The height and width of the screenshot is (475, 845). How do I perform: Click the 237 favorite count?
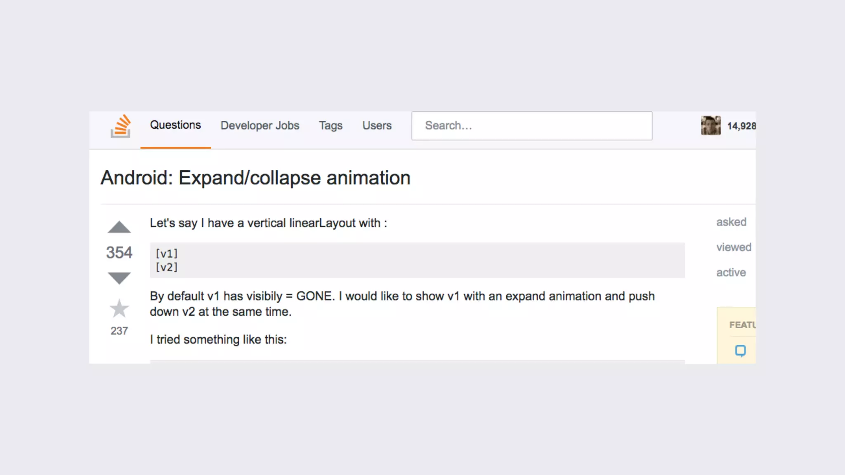tap(119, 331)
